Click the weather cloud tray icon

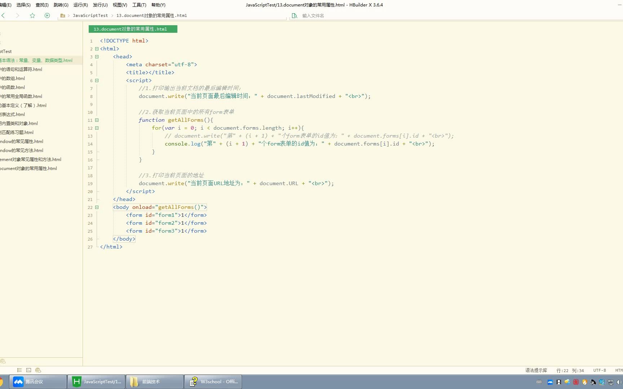click(567, 382)
